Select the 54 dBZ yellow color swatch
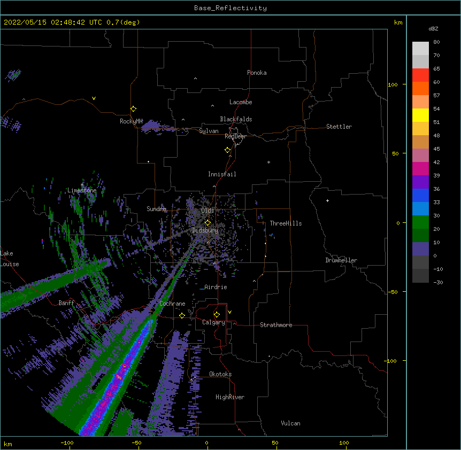Viewport: 461px width, 450px height. (420, 115)
